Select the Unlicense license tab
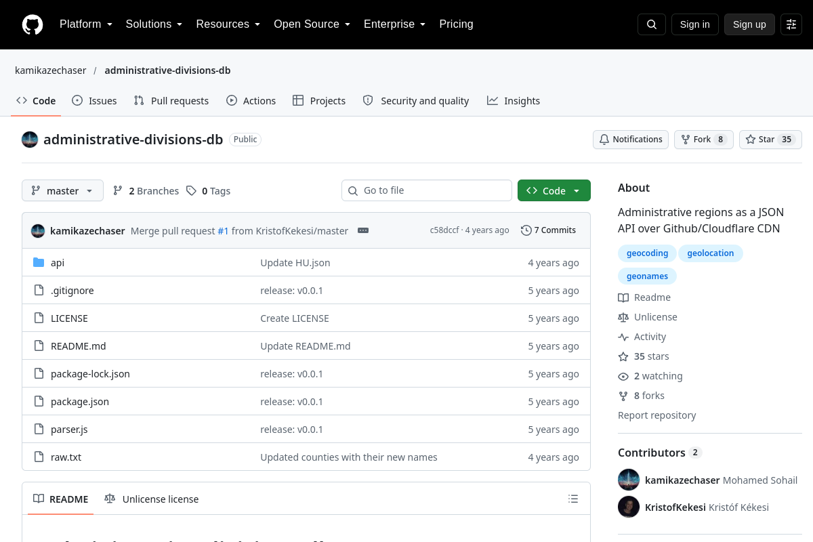This screenshot has height=542, width=813. (x=152, y=499)
